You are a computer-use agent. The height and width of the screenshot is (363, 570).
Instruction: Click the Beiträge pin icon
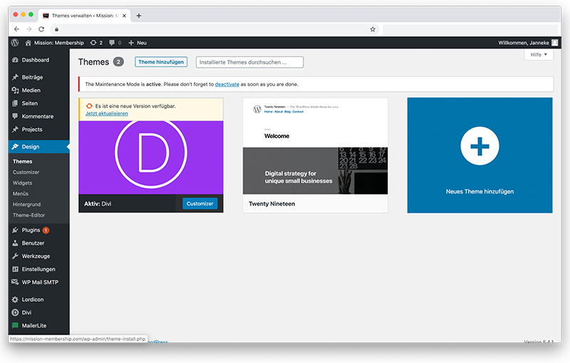pyautogui.click(x=15, y=78)
